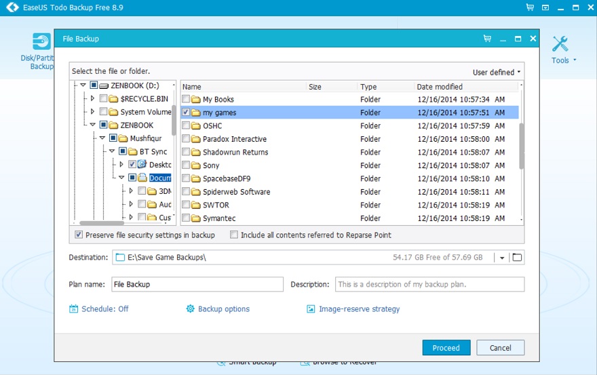Image resolution: width=597 pixels, height=375 pixels.
Task: Click the Cancel button
Action: pos(499,348)
